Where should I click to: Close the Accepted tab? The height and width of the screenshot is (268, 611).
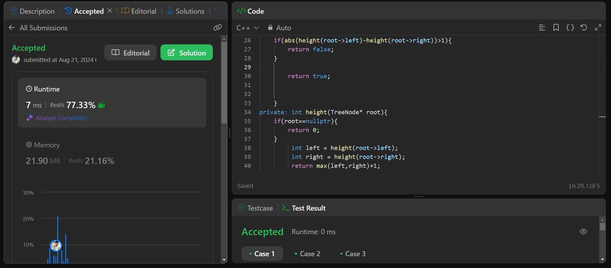coord(109,11)
